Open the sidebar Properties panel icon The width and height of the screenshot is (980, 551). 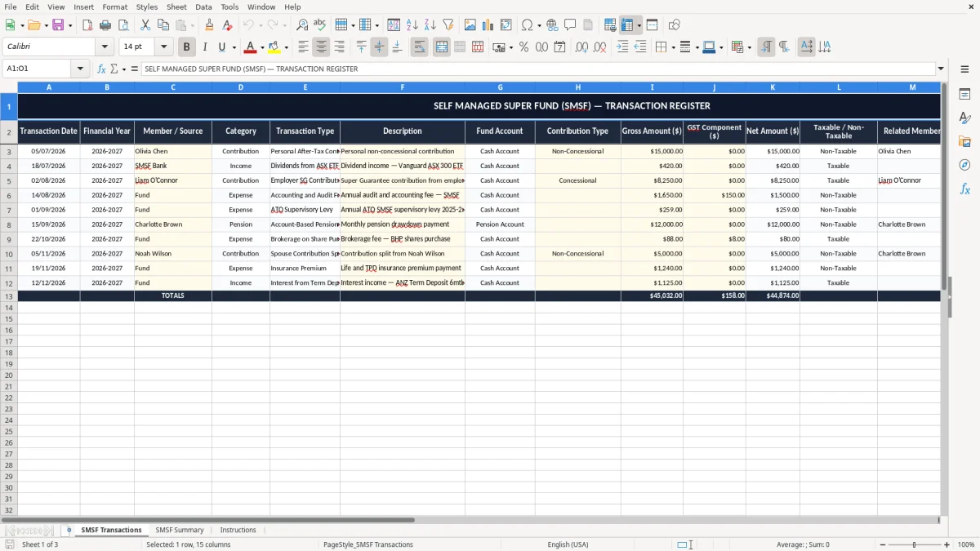coord(964,95)
